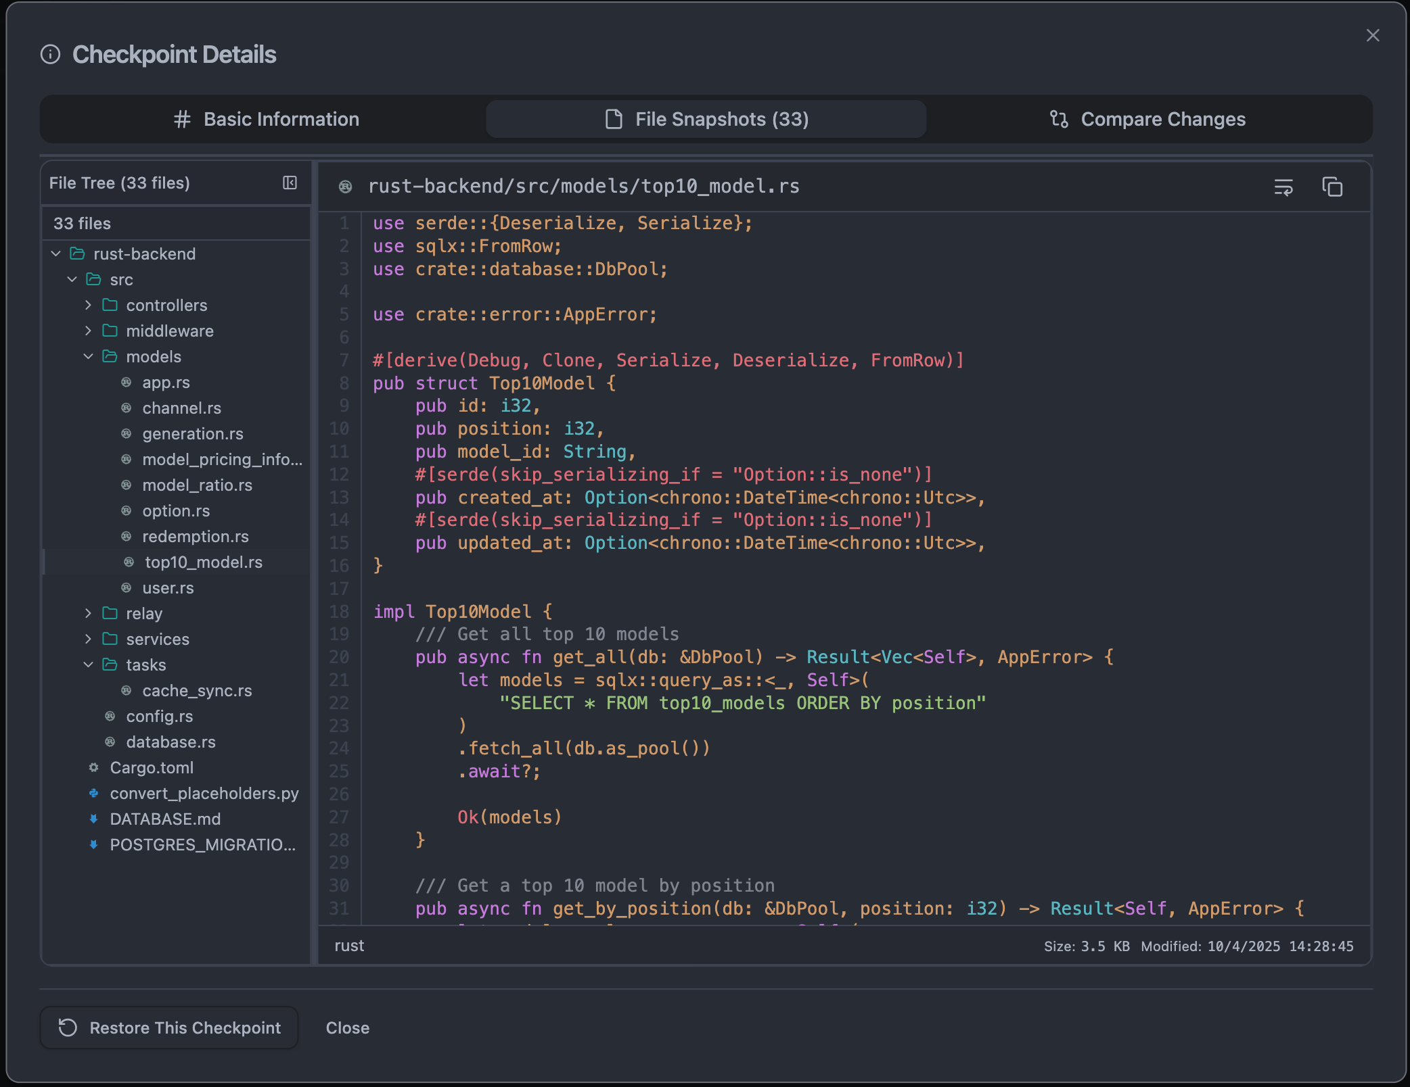Image resolution: width=1410 pixels, height=1087 pixels.
Task: Select cache_sync.rs file
Action: pyautogui.click(x=196, y=691)
